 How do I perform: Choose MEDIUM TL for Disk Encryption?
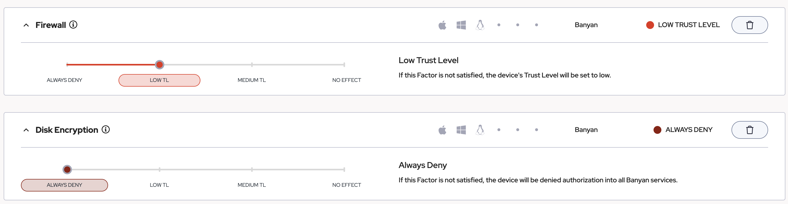(251, 185)
